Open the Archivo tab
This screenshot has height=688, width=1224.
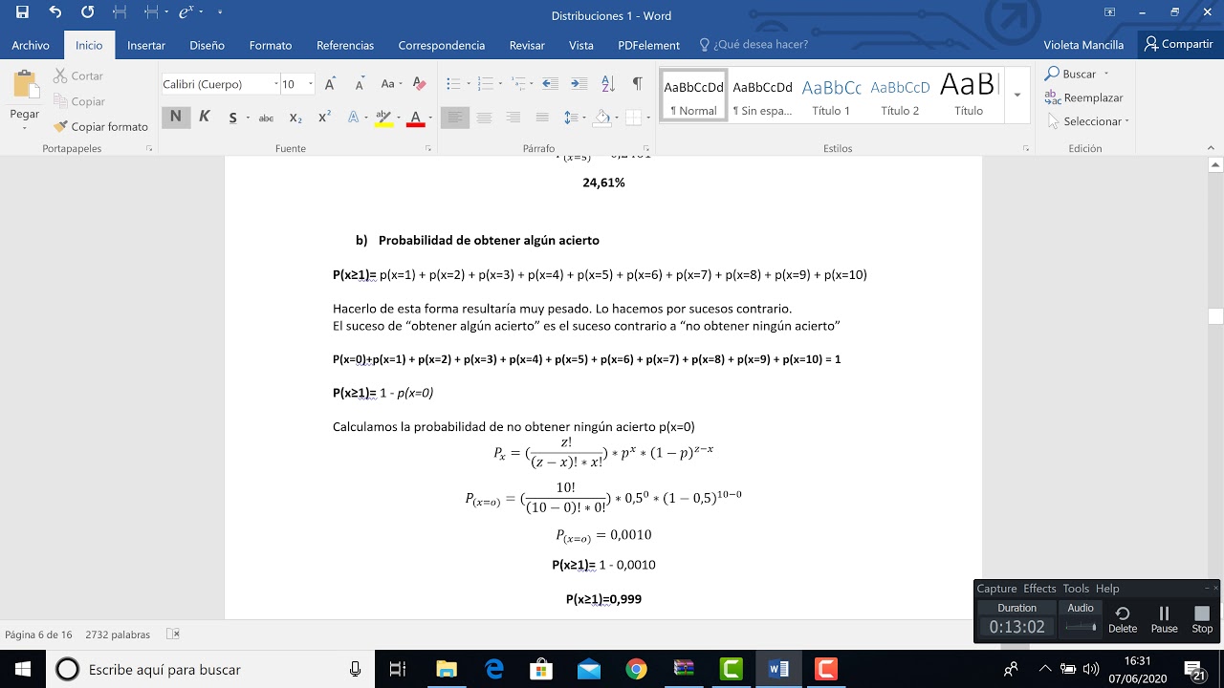31,45
